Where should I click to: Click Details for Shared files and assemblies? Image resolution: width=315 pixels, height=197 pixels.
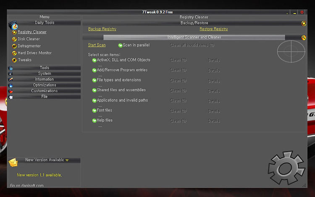click(214, 91)
